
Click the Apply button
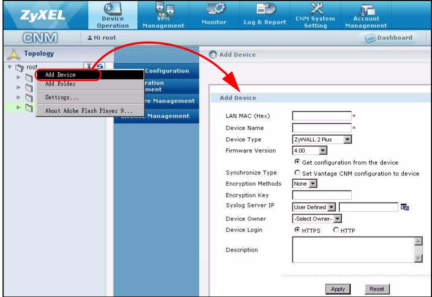(x=338, y=289)
